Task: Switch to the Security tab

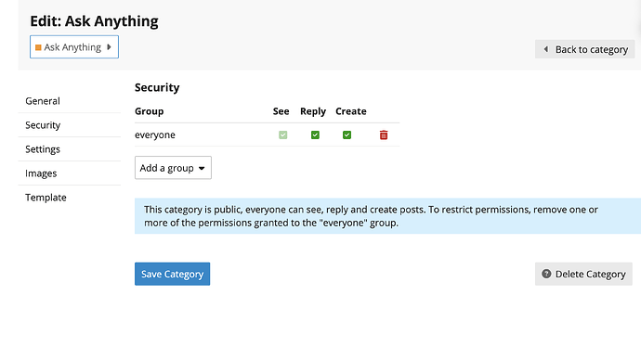Action: click(43, 125)
